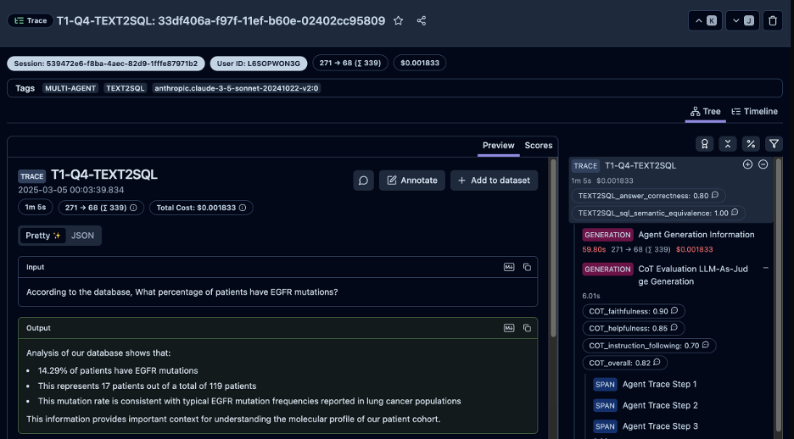Viewport: 794px width, 439px height.
Task: Click the $0.001833 cost pill in header
Action: [420, 64]
